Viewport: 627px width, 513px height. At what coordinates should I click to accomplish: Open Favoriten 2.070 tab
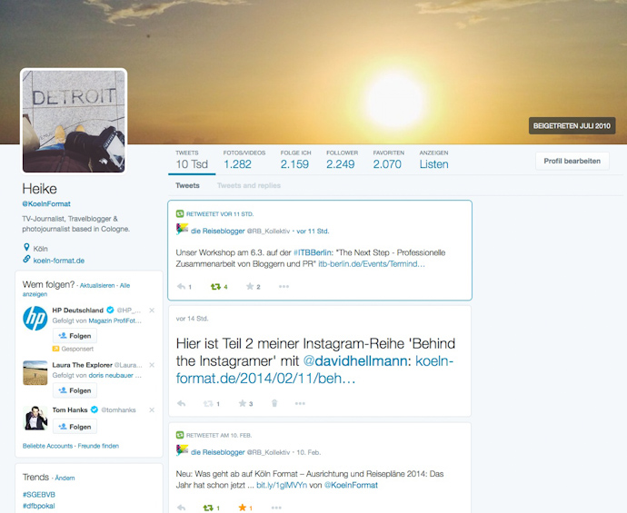pyautogui.click(x=388, y=160)
